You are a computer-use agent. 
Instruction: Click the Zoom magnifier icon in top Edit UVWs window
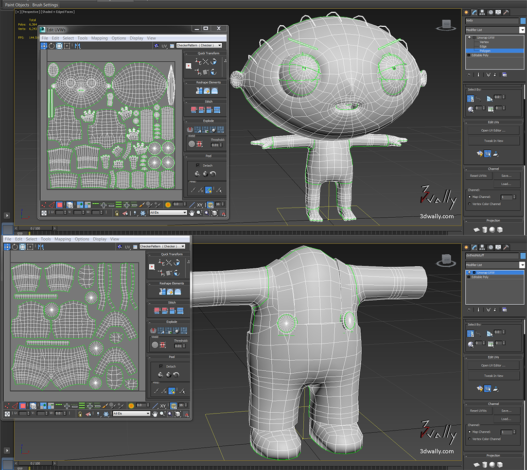tap(199, 213)
